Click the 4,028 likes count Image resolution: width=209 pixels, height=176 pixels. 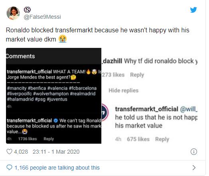[21, 152]
